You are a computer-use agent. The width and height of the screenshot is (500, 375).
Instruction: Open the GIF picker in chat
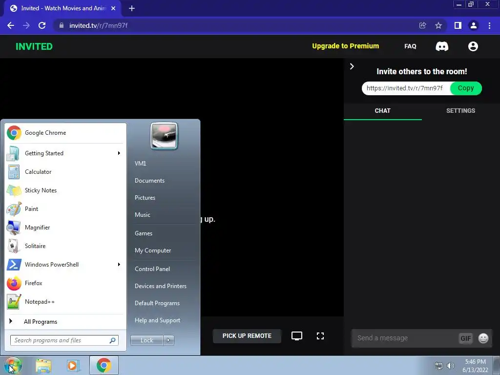pyautogui.click(x=465, y=338)
